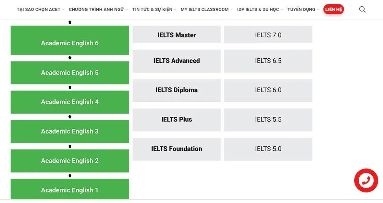Expand the MY IELTS CLASSROOM dropdown
Screen dimensions: 383x203
[x=231, y=10]
